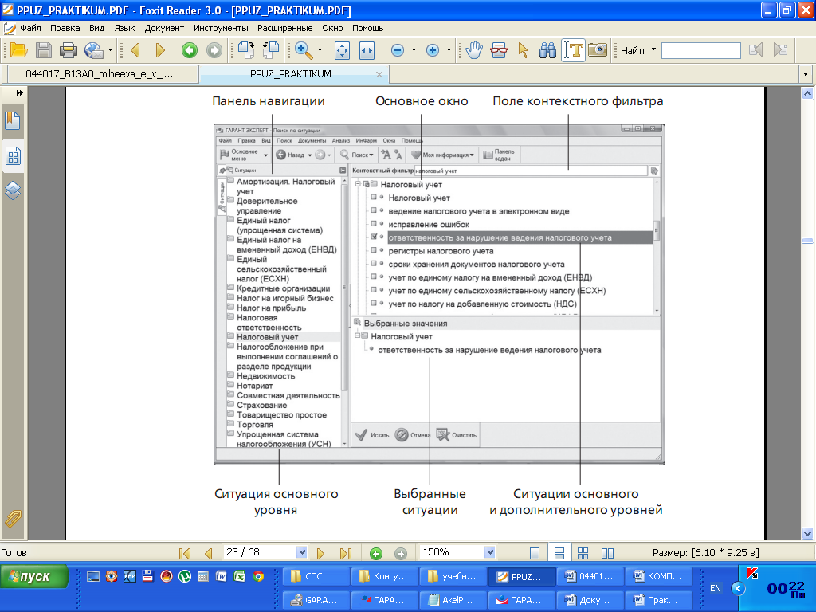
Task: Switch to СПС taskbar window
Action: [316, 576]
